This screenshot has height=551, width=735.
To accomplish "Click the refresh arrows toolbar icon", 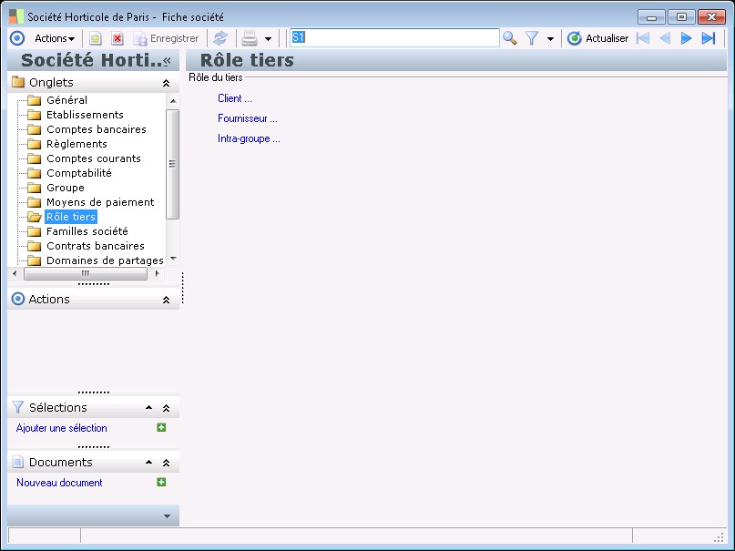I will [x=219, y=38].
